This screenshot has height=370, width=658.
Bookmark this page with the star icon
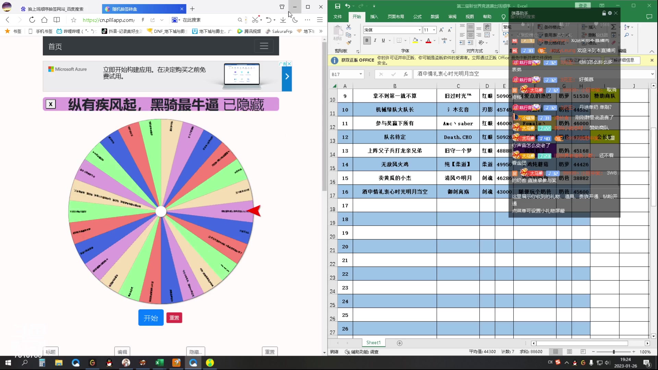(73, 20)
